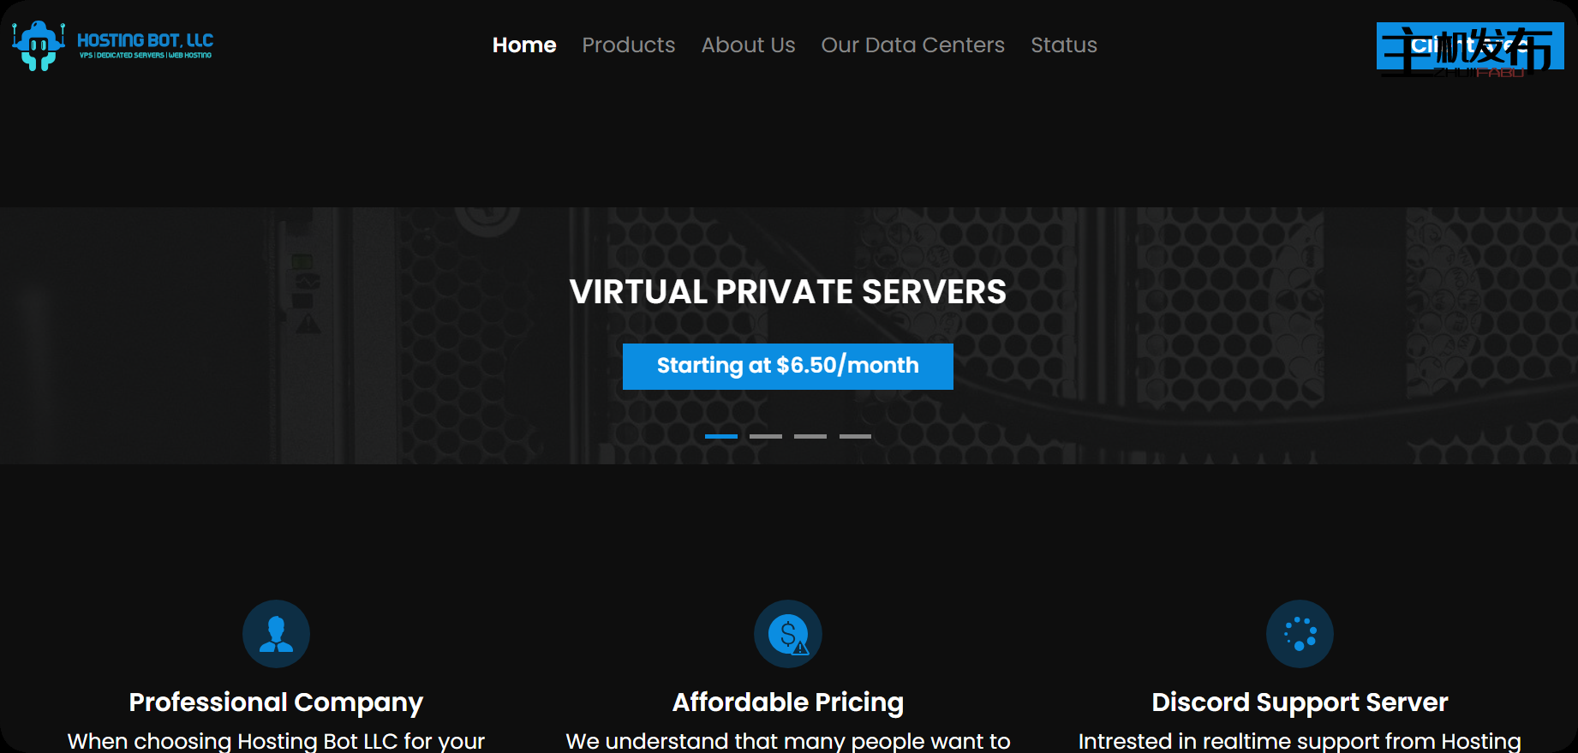Click the Discord Support Server heading
Image resolution: width=1578 pixels, height=753 pixels.
pos(1300,702)
